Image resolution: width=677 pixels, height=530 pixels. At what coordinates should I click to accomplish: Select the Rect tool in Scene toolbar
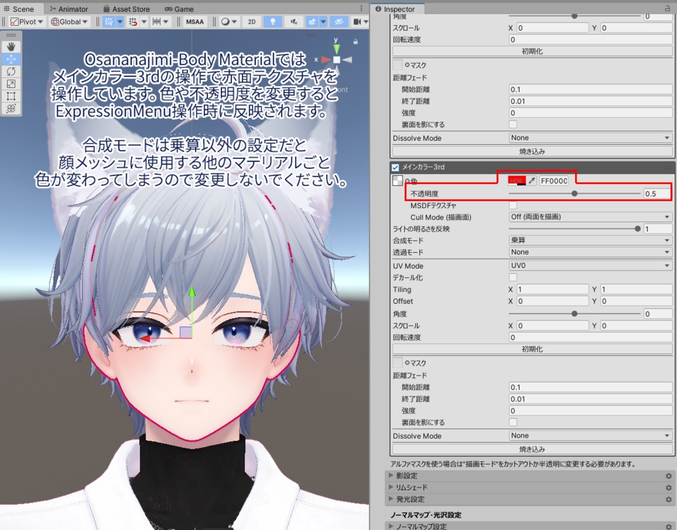pos(11,96)
